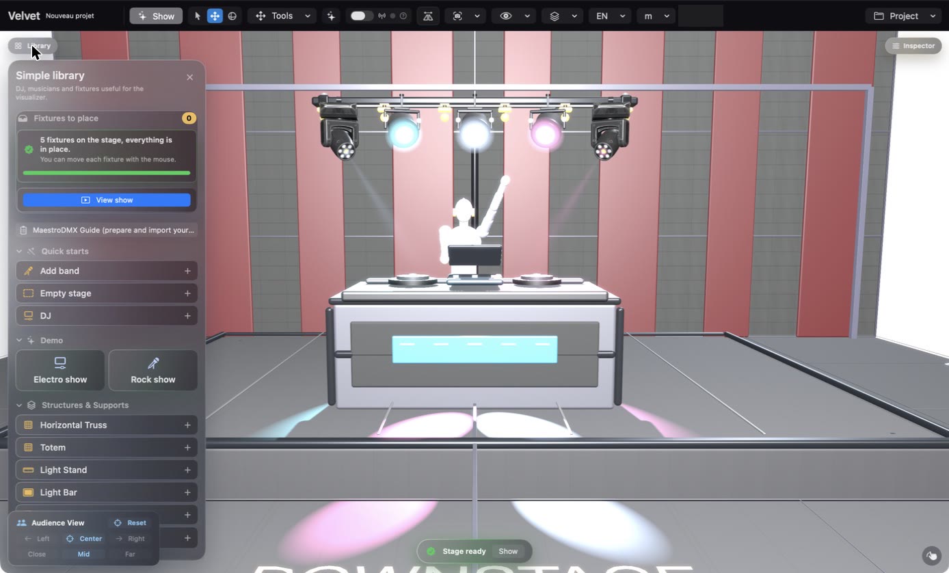Click the Show mode button in toolbar

[156, 16]
